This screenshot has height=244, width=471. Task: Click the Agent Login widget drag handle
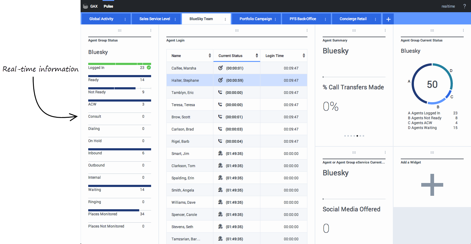click(x=237, y=30)
